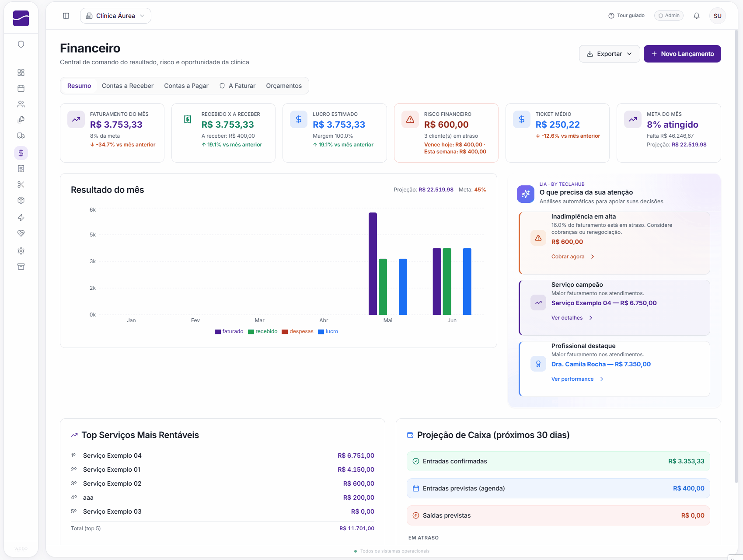743x560 pixels.
Task: Click Ver detalhes link
Action: coord(572,318)
